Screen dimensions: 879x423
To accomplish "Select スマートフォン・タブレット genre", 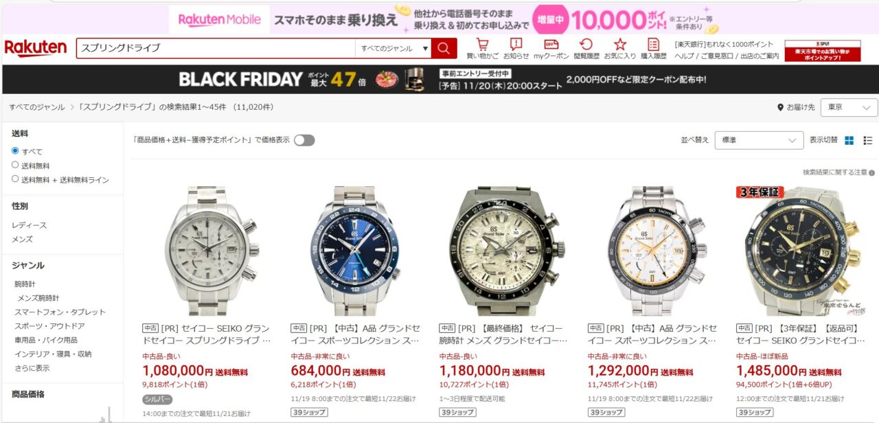I will pos(60,312).
